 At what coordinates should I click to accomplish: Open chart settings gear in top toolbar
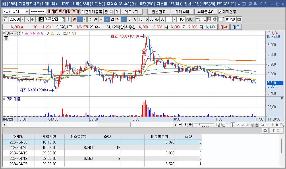(215, 19)
